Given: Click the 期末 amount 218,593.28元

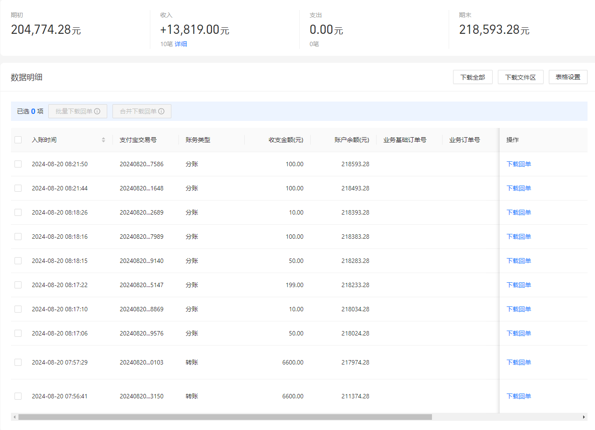Looking at the screenshot, I should pos(494,29).
